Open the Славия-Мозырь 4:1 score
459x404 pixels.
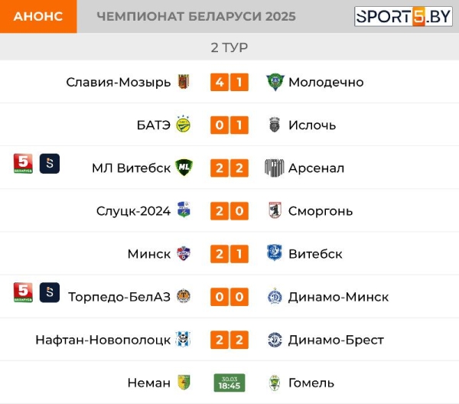click(229, 82)
